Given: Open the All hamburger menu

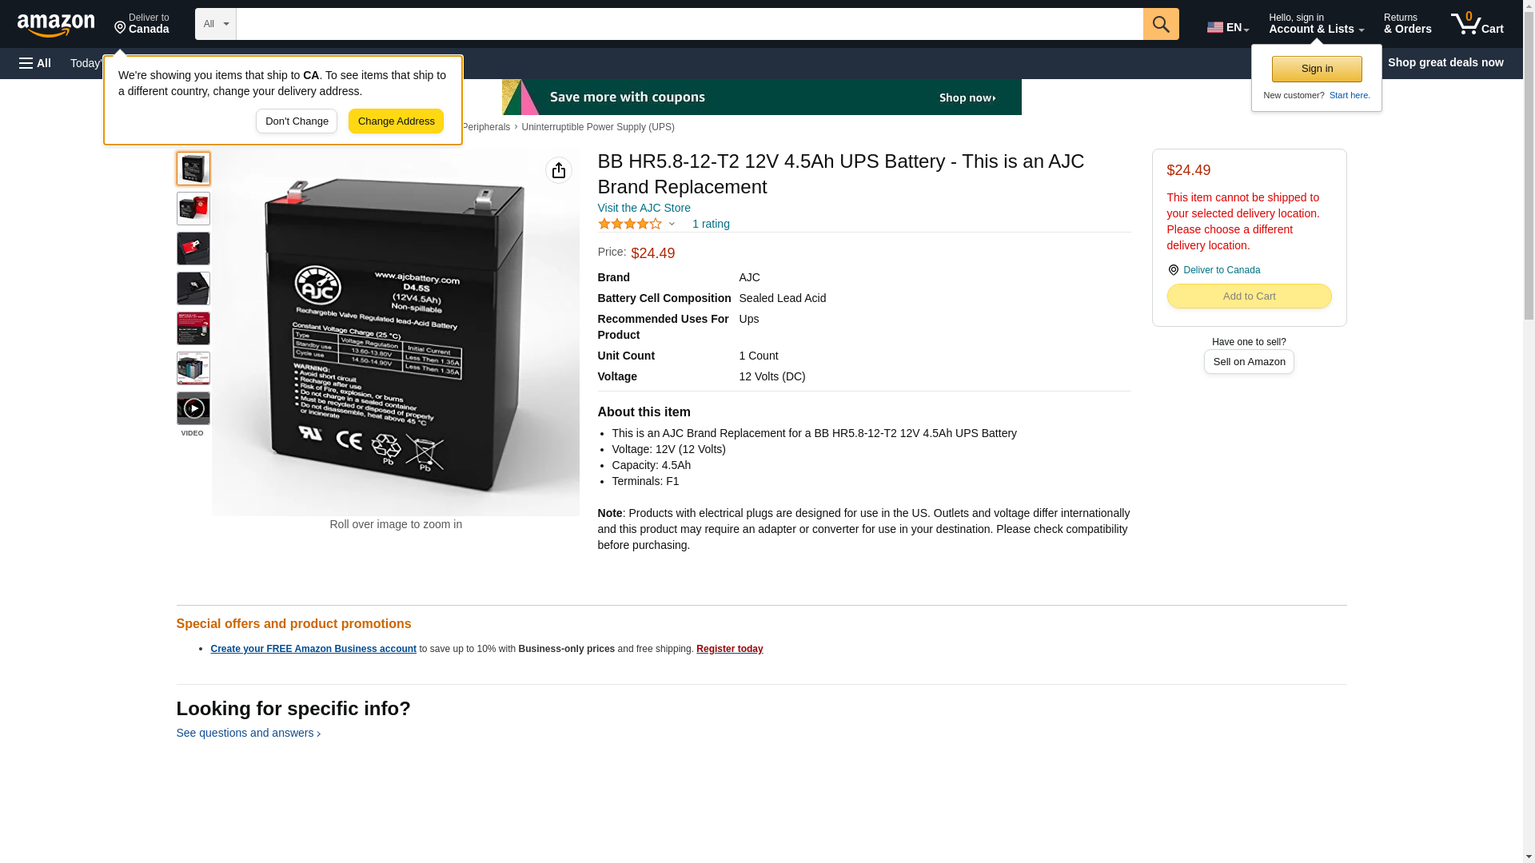Looking at the screenshot, I should tap(35, 63).
